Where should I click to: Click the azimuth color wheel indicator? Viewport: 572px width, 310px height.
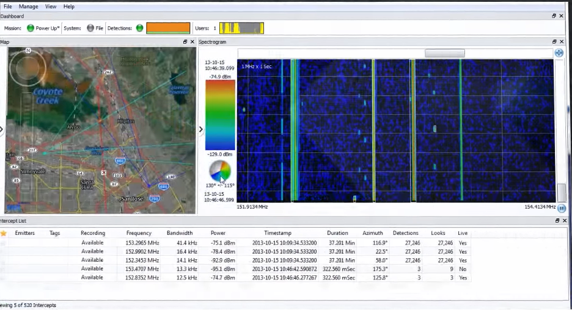click(220, 171)
